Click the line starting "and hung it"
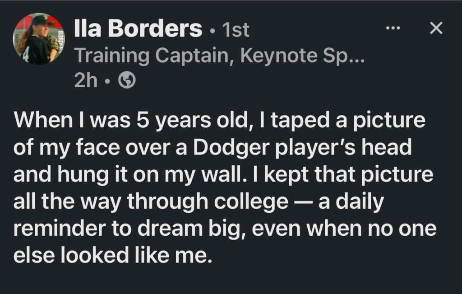The image size is (462, 294). click(223, 175)
